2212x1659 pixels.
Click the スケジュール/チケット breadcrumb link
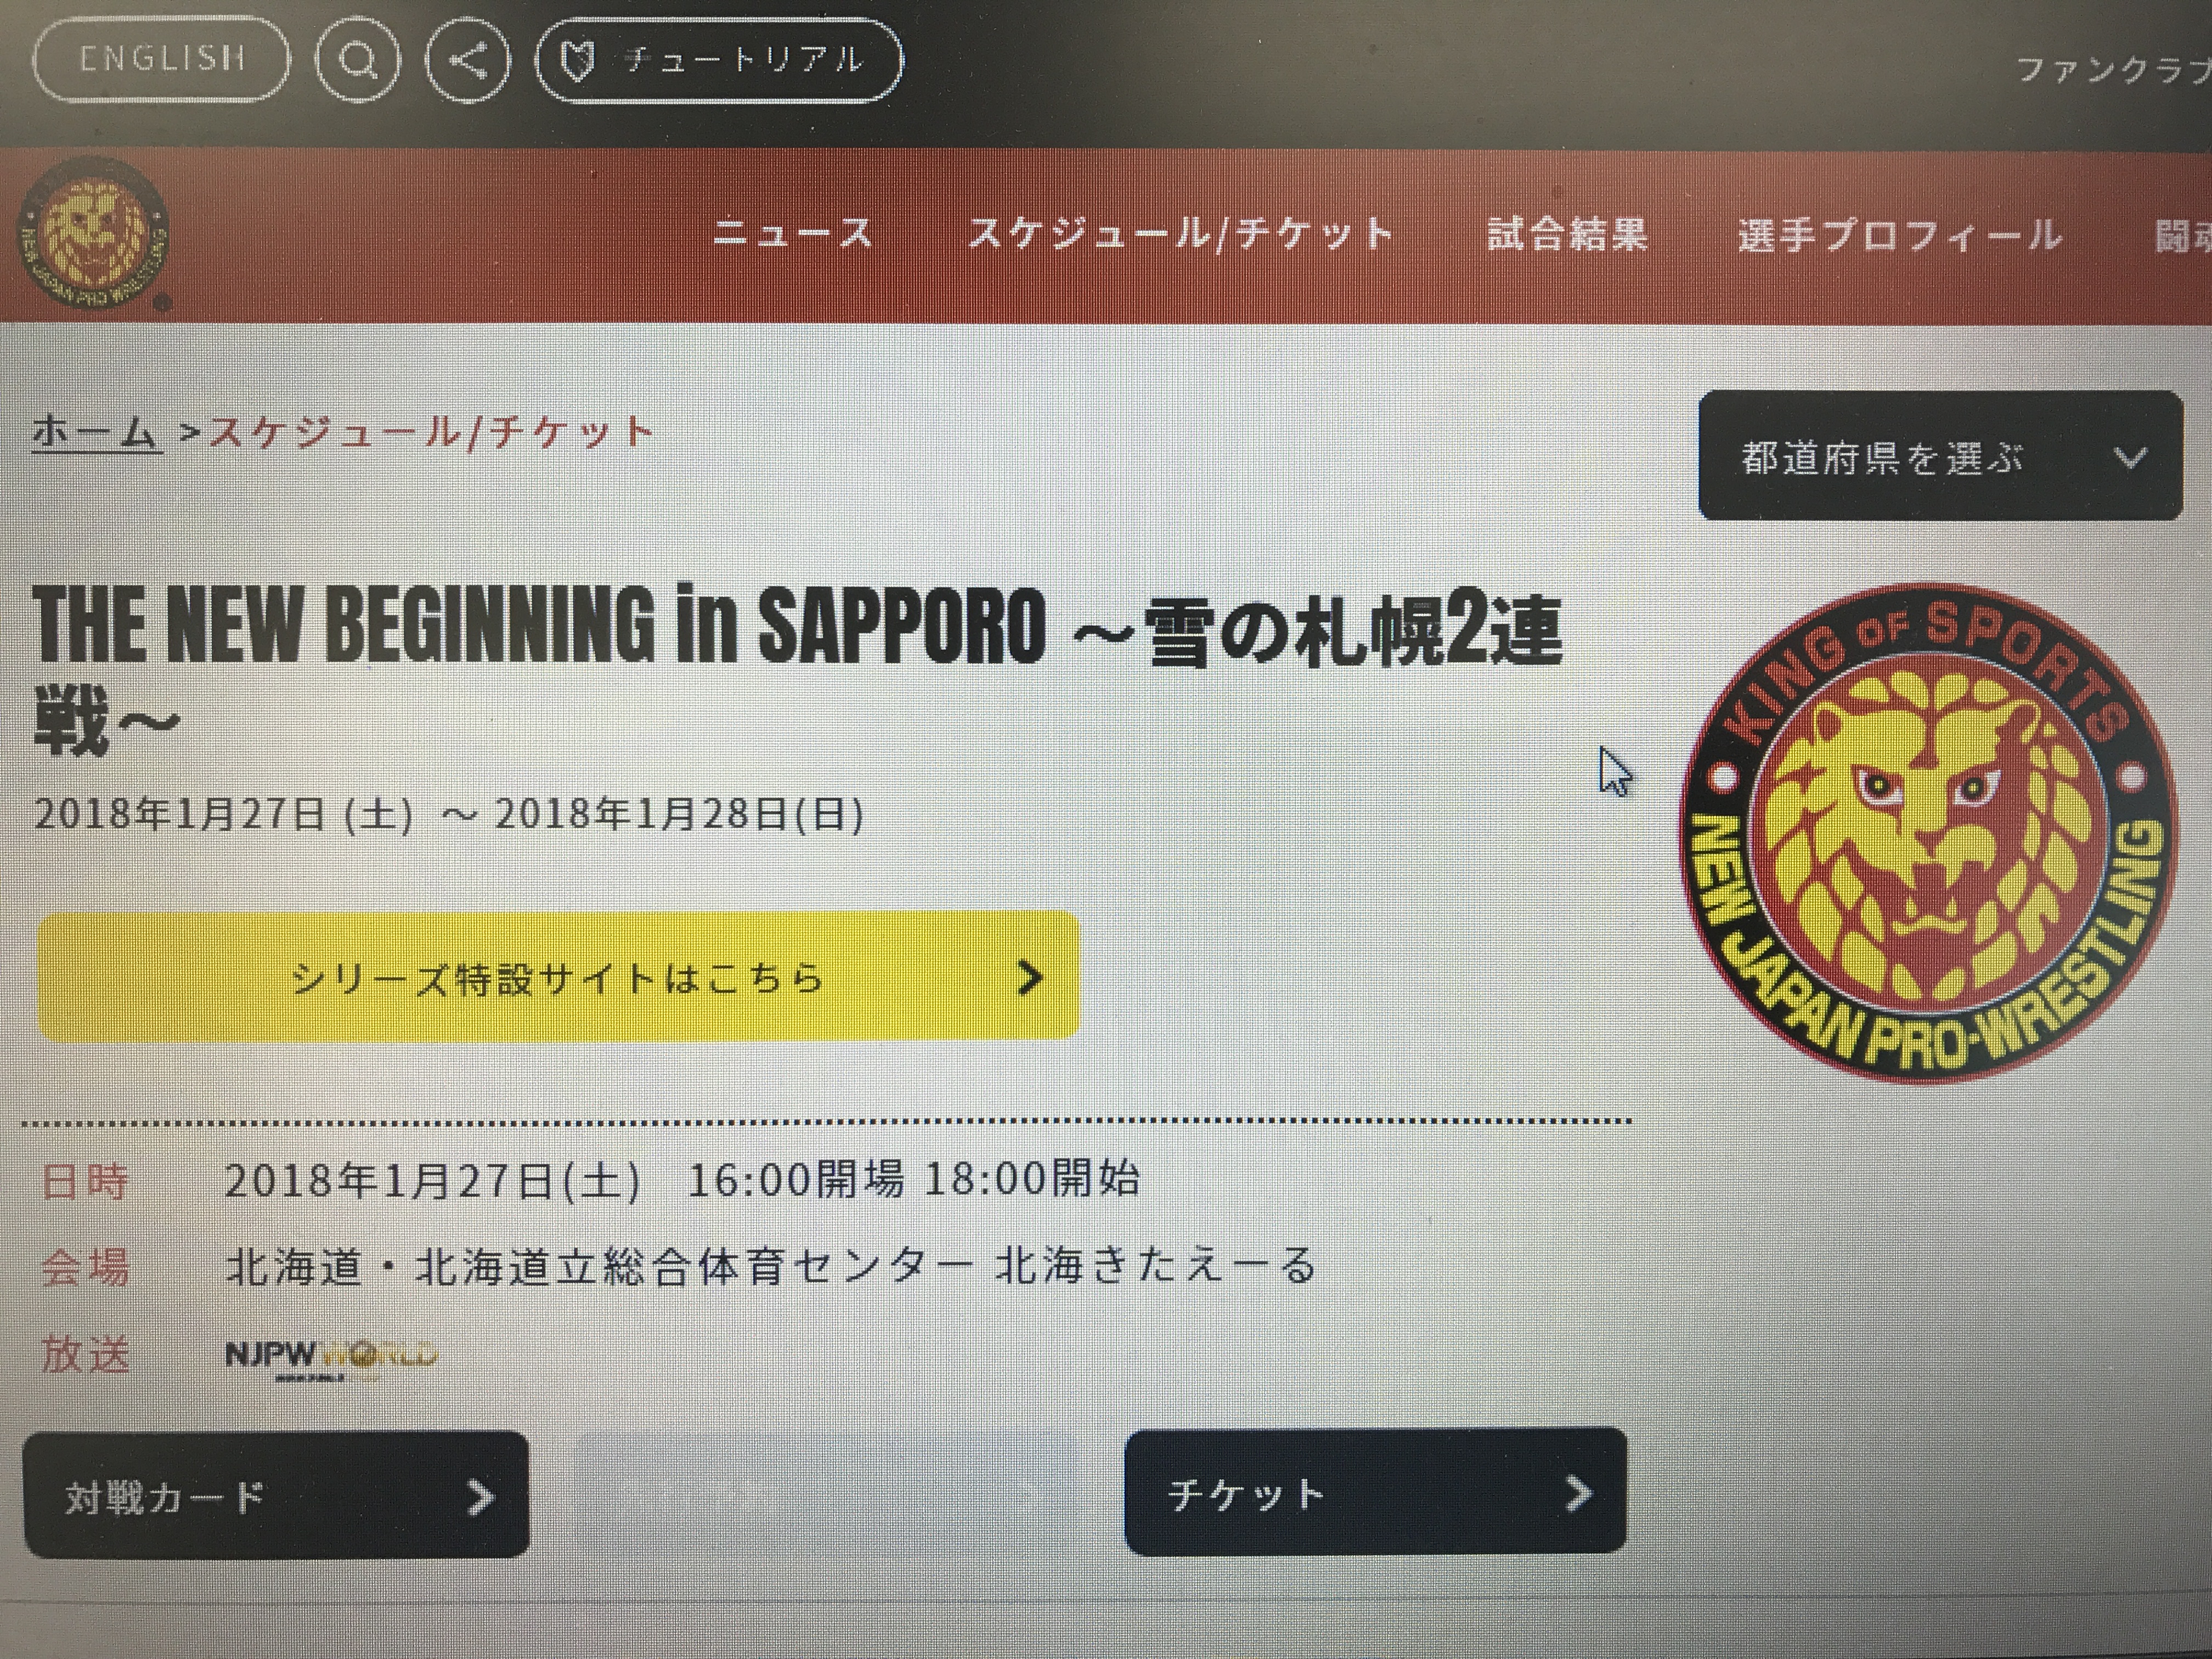(431, 432)
